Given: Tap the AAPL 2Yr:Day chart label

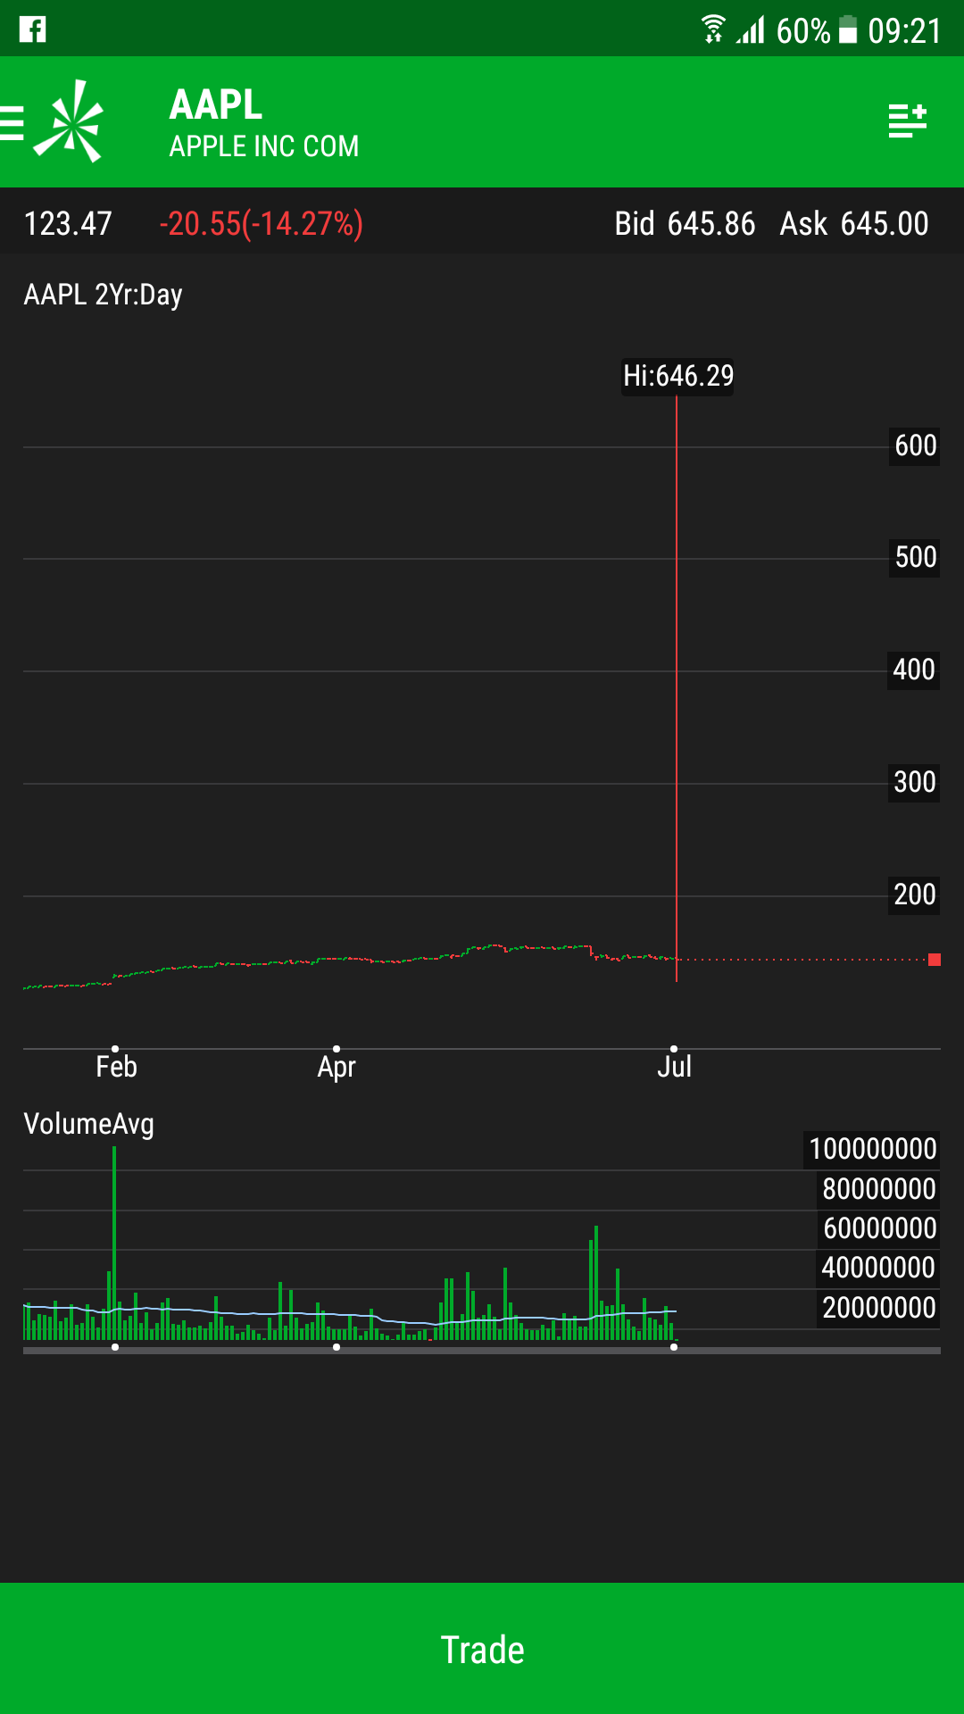Looking at the screenshot, I should pos(103,295).
